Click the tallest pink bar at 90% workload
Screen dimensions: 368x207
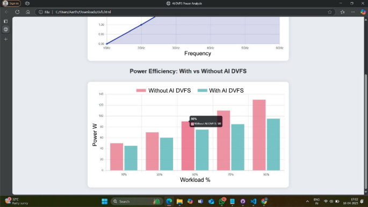pos(259,135)
